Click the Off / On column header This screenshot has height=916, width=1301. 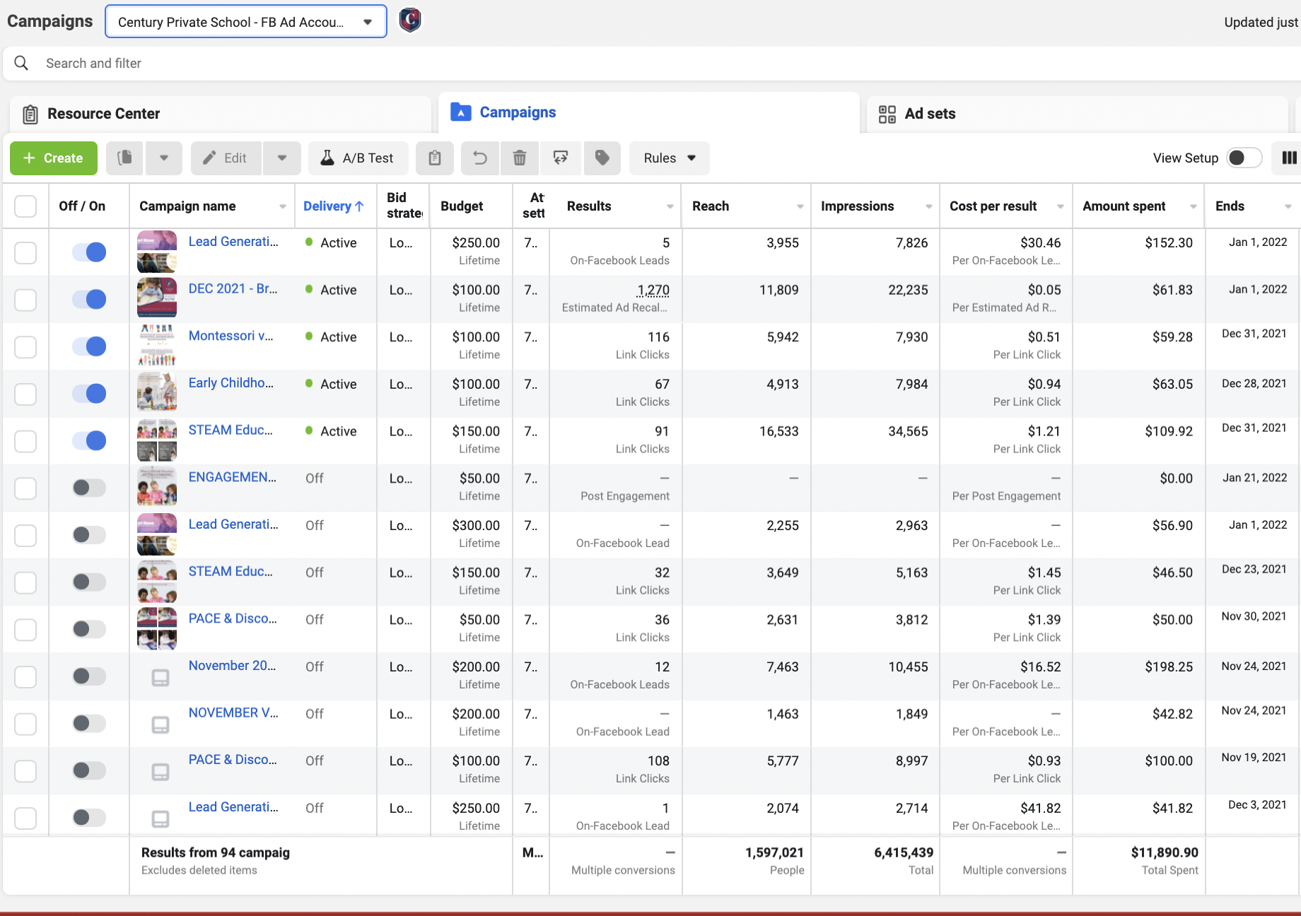tap(82, 206)
